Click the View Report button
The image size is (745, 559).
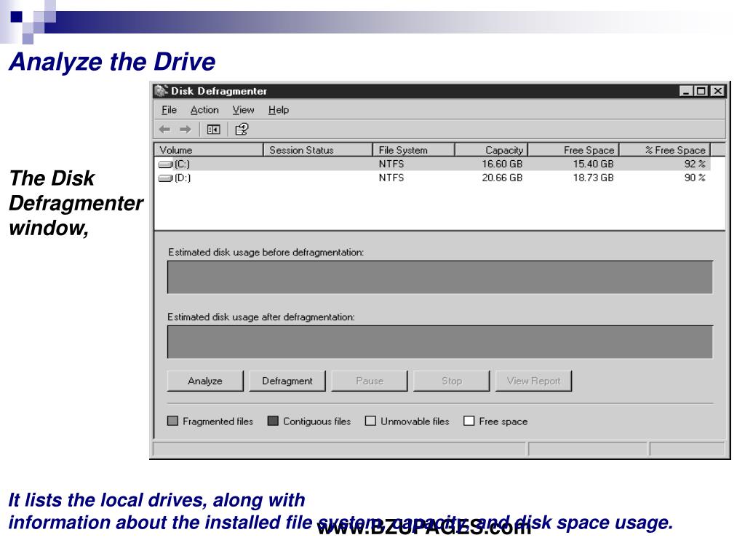click(x=533, y=381)
